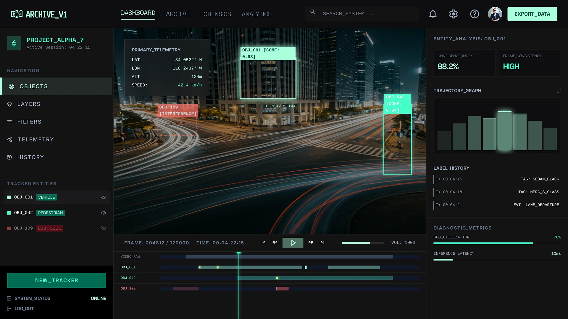Switch to the Forensics tab
Screen dimensions: 568x319
click(215, 14)
